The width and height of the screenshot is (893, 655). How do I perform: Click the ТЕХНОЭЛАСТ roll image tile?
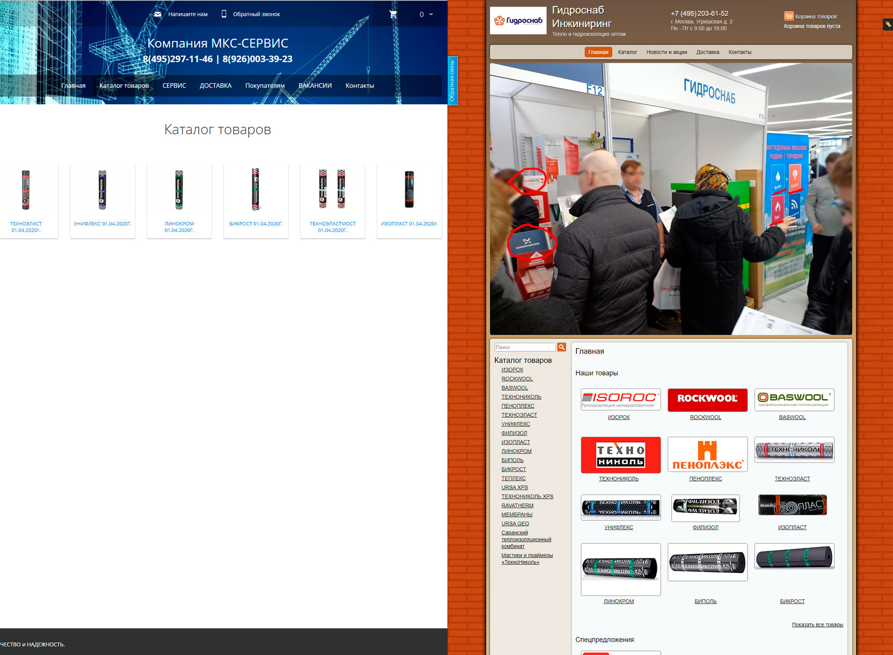pos(794,450)
